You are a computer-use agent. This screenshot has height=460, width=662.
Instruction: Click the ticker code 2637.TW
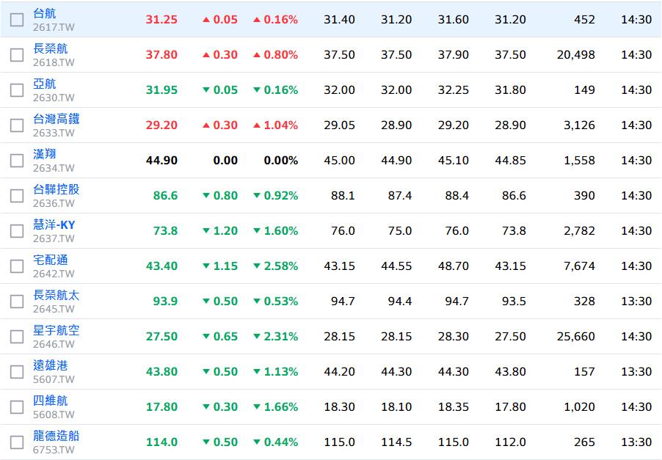click(x=54, y=239)
